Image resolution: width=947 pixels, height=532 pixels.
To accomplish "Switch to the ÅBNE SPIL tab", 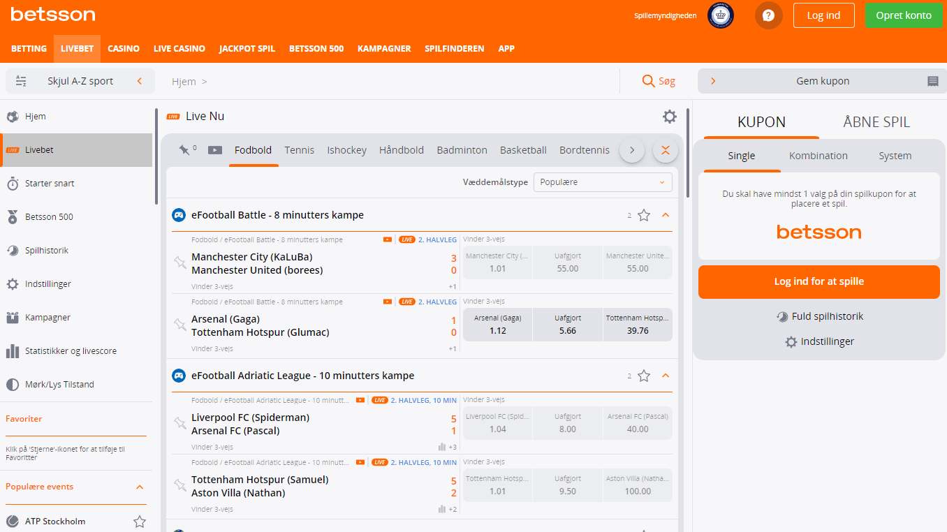I will pos(876,122).
